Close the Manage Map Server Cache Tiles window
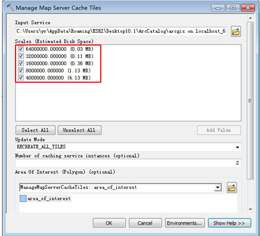This screenshot has height=236, width=260. (x=248, y=8)
